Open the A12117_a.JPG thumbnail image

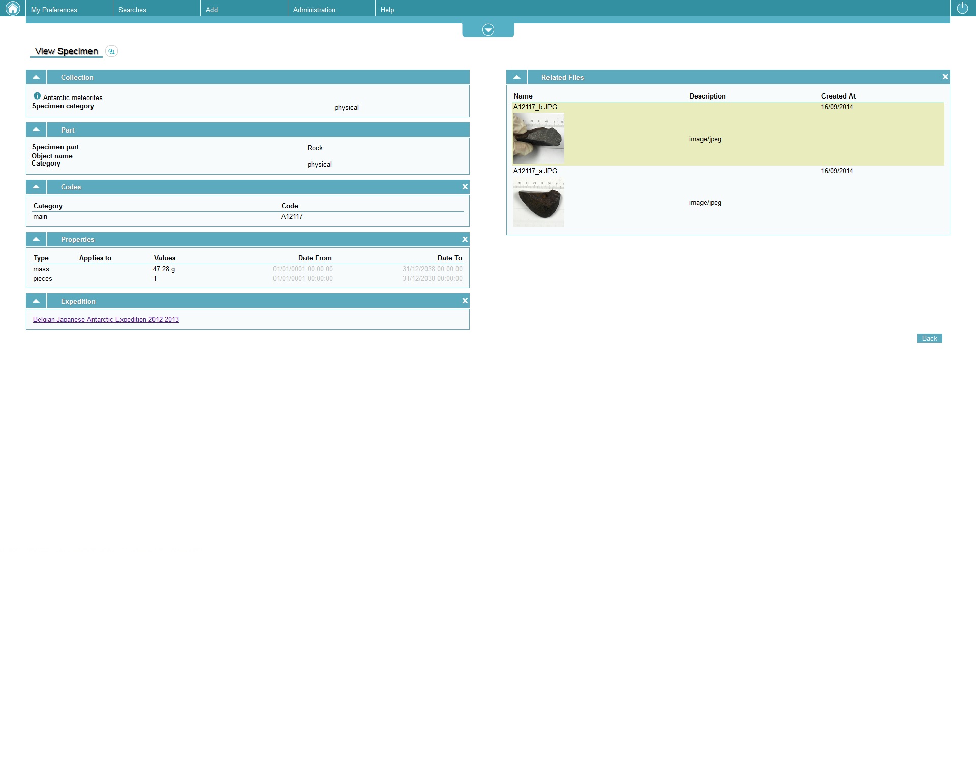[538, 203]
